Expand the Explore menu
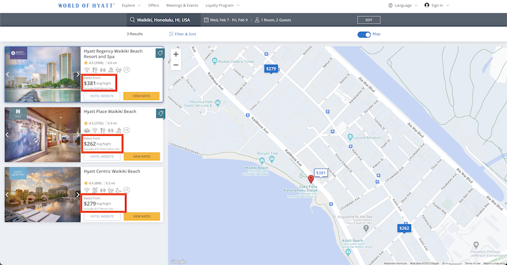The width and height of the screenshot is (507, 265). [131, 5]
